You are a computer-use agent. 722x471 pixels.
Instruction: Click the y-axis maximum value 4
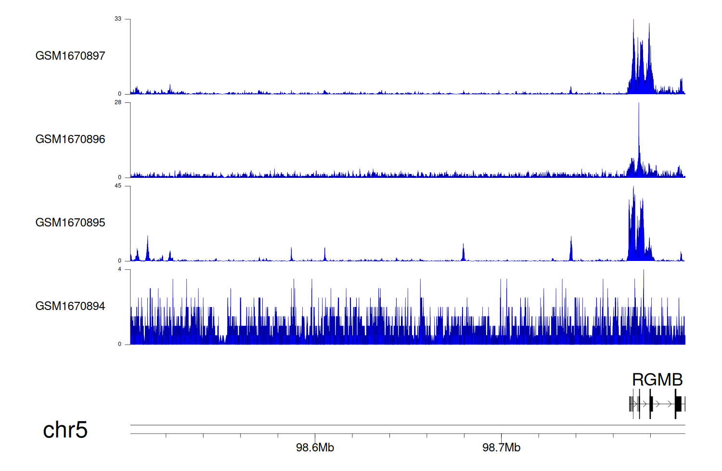point(120,269)
